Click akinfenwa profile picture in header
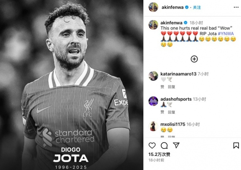Image resolution: width=241 pixels, height=170 pixels. pos(153,7)
